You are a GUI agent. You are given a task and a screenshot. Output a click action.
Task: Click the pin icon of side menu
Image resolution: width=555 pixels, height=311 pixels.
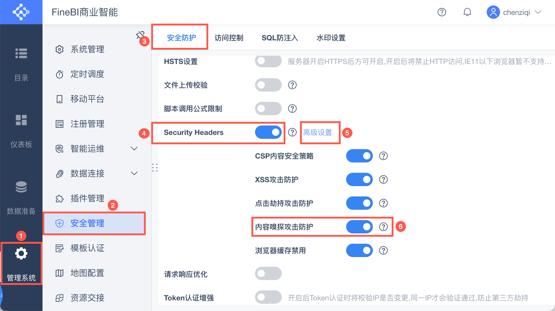point(140,35)
